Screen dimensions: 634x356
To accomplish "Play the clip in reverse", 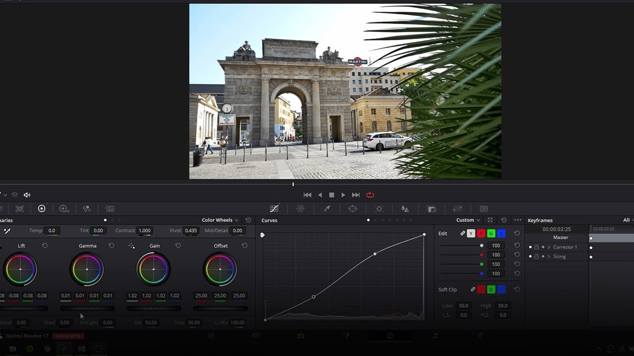I will click(x=320, y=195).
